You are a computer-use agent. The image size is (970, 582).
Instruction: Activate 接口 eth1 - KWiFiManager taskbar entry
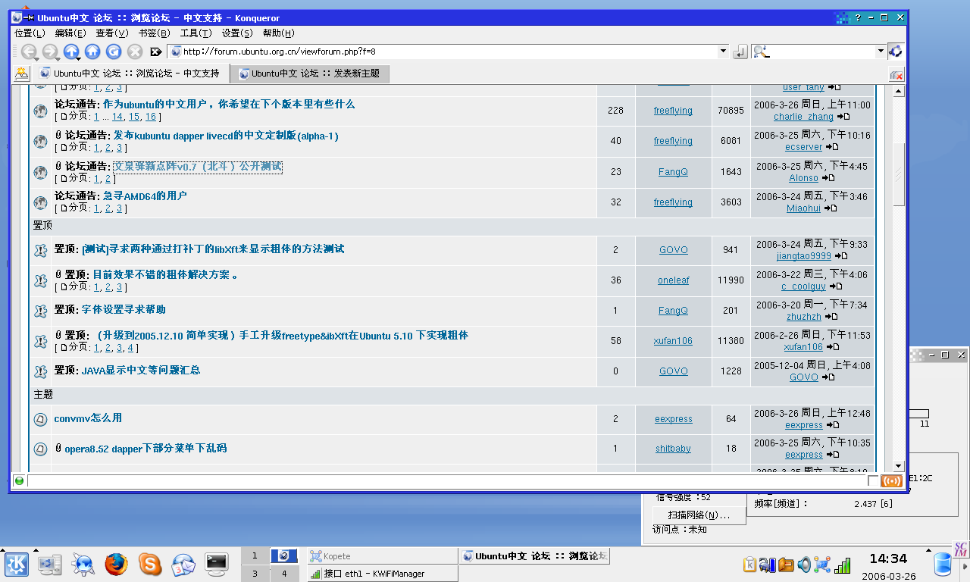pos(383,574)
